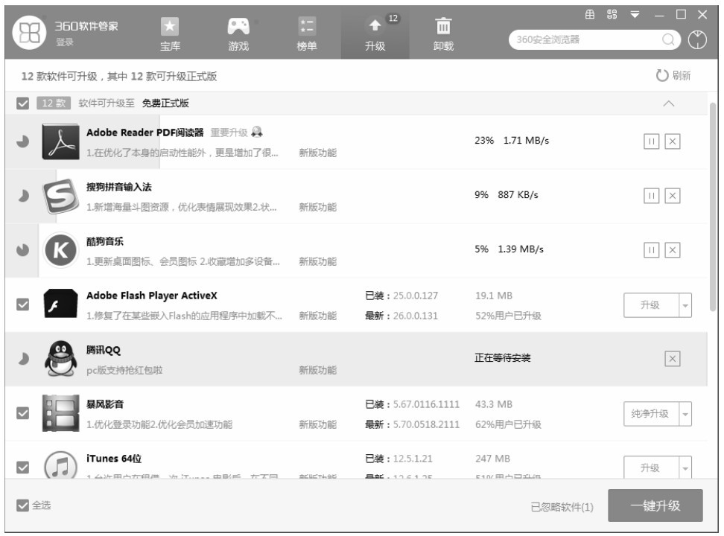This screenshot has height=536, width=724.
Task: Click the avatar icon next to 重要升级
Action: pos(257,132)
